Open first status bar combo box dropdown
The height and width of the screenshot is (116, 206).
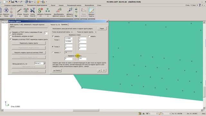point(157,113)
